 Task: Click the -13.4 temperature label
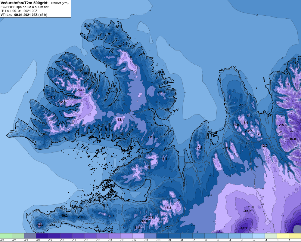pyautogui.click(x=244, y=123)
